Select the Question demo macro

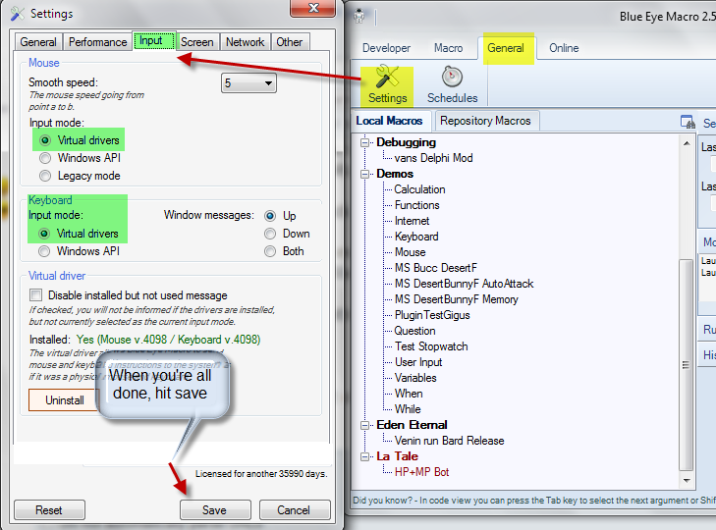[414, 331]
